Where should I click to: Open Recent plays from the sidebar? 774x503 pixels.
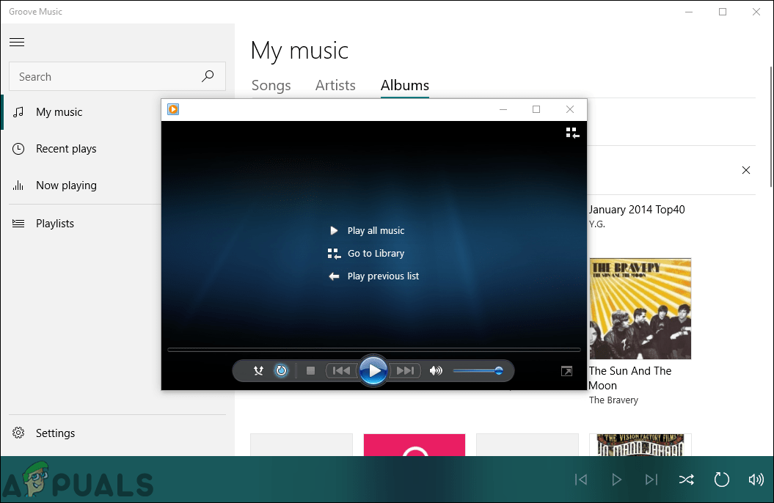point(66,149)
